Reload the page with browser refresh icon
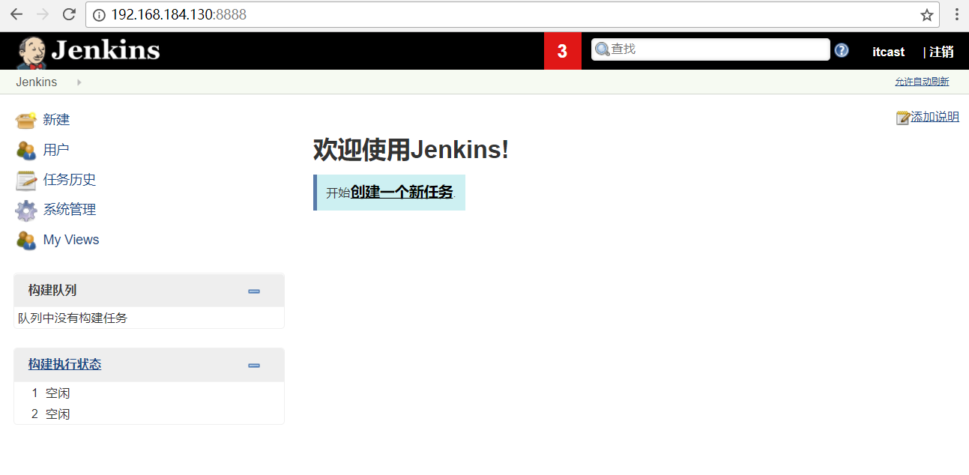The width and height of the screenshot is (969, 475). pyautogui.click(x=69, y=14)
